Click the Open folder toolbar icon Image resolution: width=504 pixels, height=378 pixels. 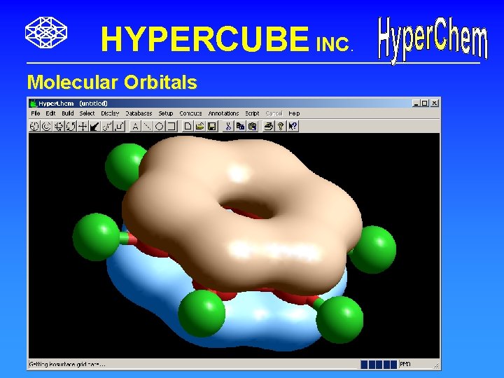pyautogui.click(x=200, y=126)
